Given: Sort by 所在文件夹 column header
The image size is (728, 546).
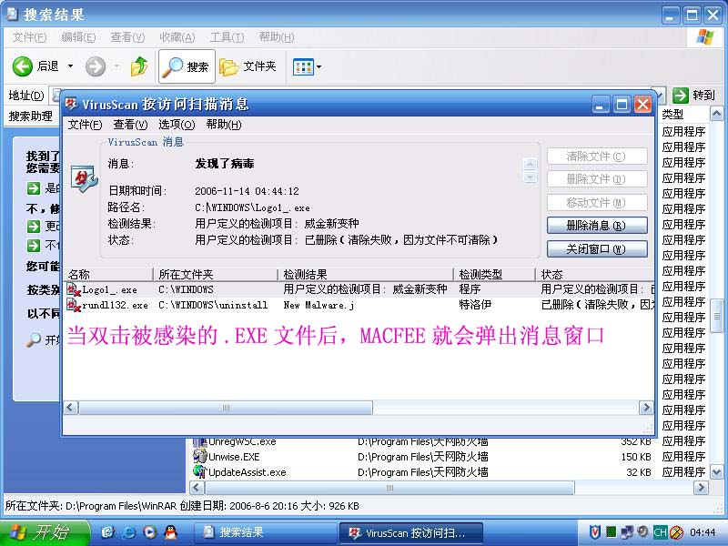Looking at the screenshot, I should click(216, 275).
